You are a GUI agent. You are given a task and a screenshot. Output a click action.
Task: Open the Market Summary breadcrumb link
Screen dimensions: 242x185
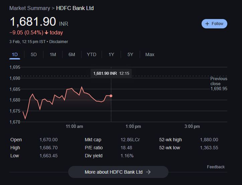[x=30, y=8]
